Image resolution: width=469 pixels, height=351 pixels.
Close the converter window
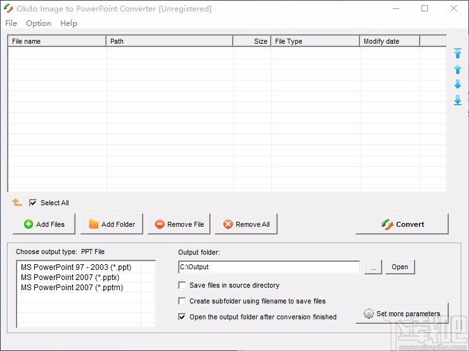(453, 8)
